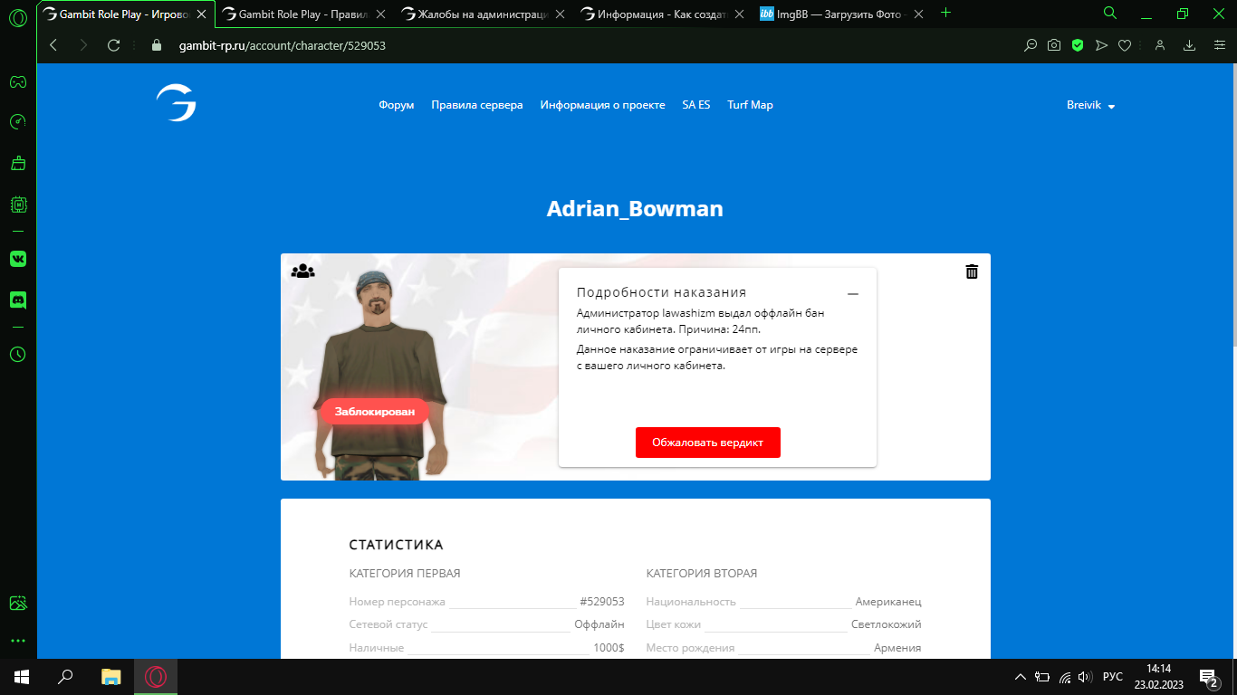The image size is (1237, 695).
Task: Expand the Breivik account dropdown
Action: 1090,105
